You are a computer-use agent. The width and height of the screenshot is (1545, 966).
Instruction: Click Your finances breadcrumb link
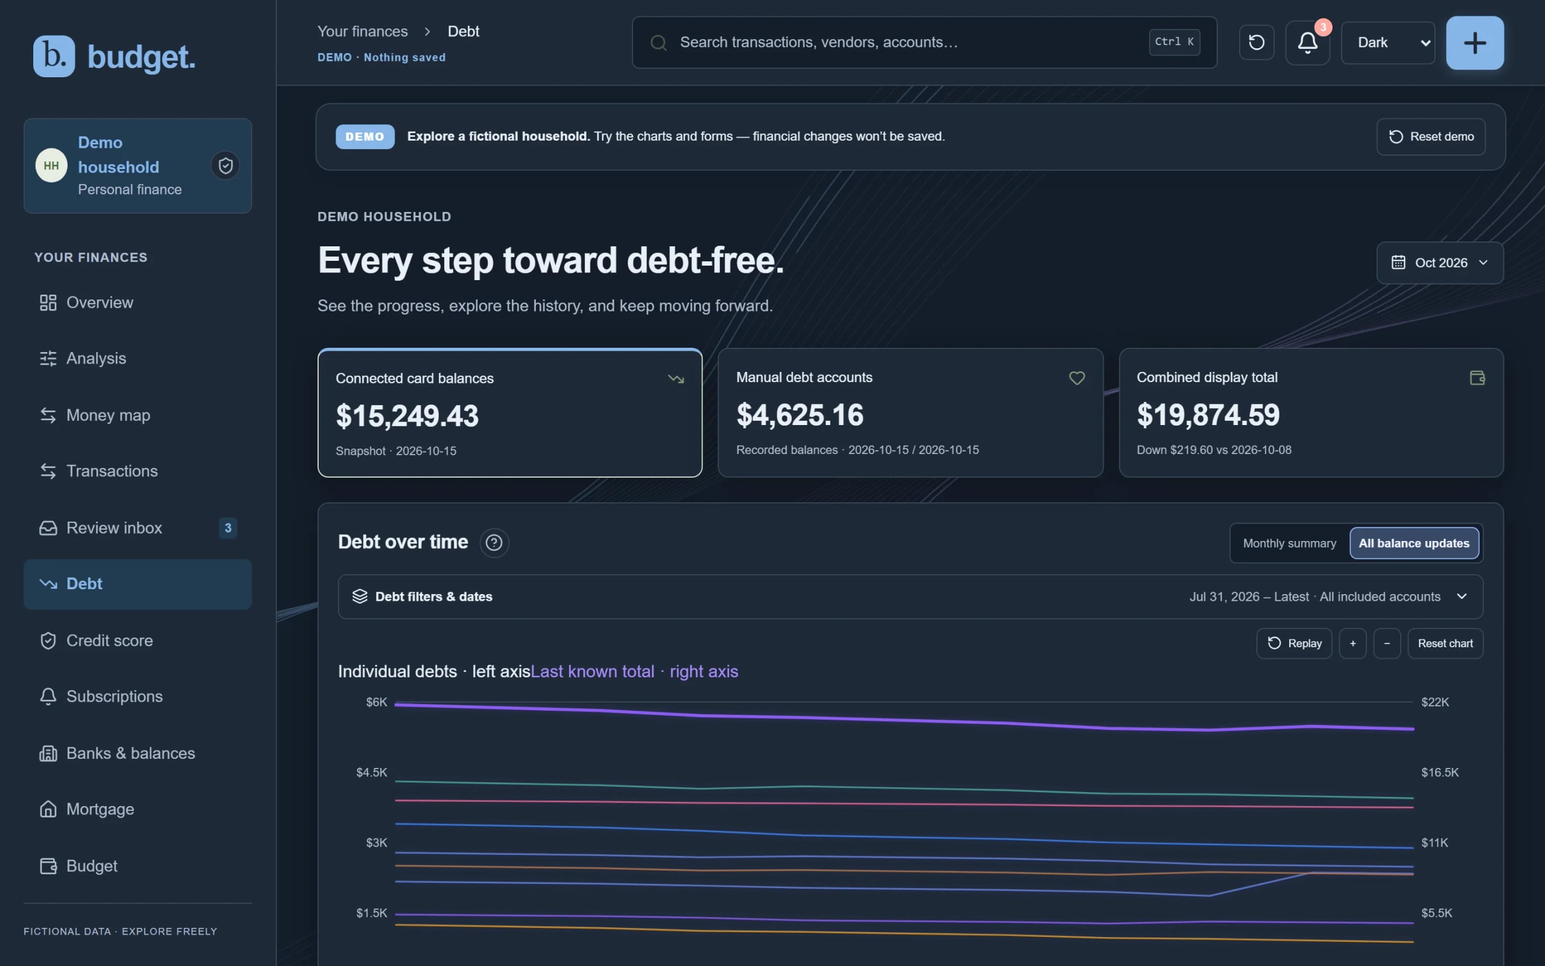click(x=363, y=31)
